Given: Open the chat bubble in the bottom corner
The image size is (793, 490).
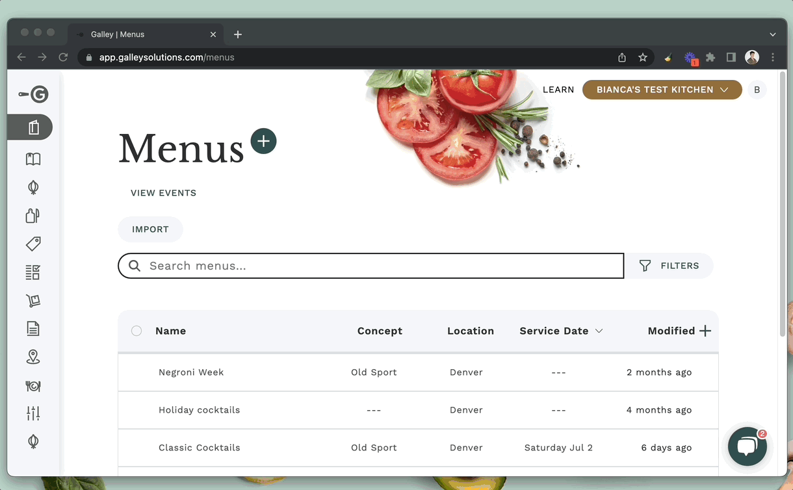Looking at the screenshot, I should coord(747,446).
